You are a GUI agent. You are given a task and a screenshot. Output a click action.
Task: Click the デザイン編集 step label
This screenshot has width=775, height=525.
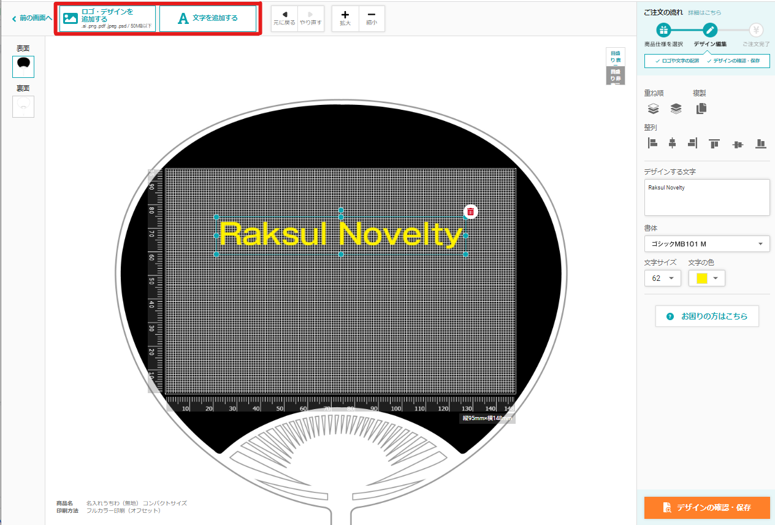pos(710,44)
